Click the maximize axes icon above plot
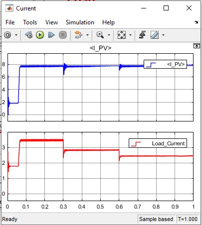 pyautogui.click(x=197, y=46)
